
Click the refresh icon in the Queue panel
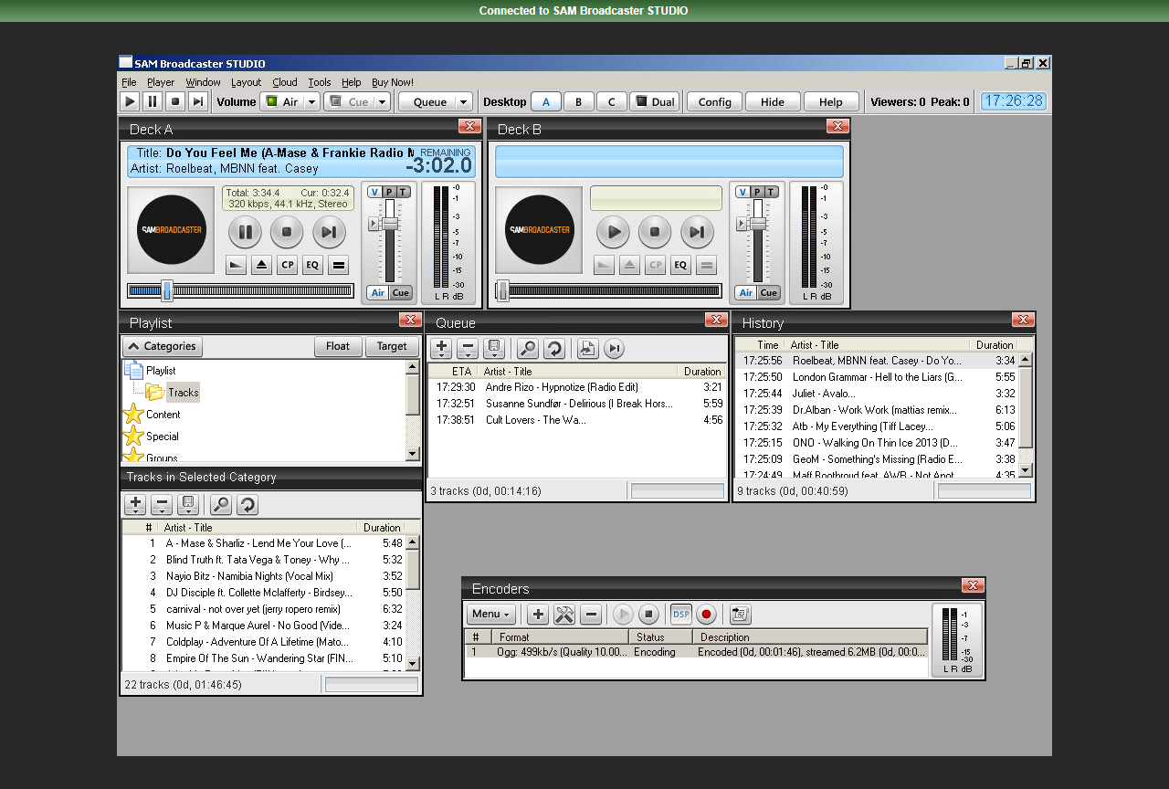tap(555, 348)
